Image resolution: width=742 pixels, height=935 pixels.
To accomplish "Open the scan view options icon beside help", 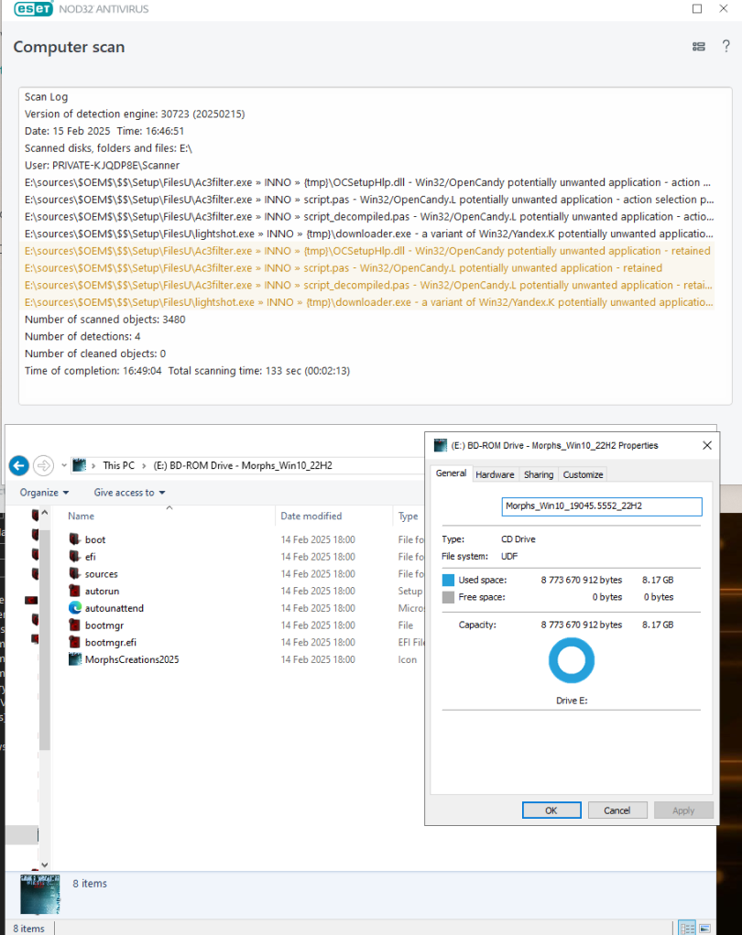I will [x=698, y=47].
